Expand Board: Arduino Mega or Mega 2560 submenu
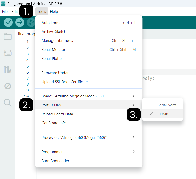The width and height of the screenshot is (196, 179). (x=89, y=96)
